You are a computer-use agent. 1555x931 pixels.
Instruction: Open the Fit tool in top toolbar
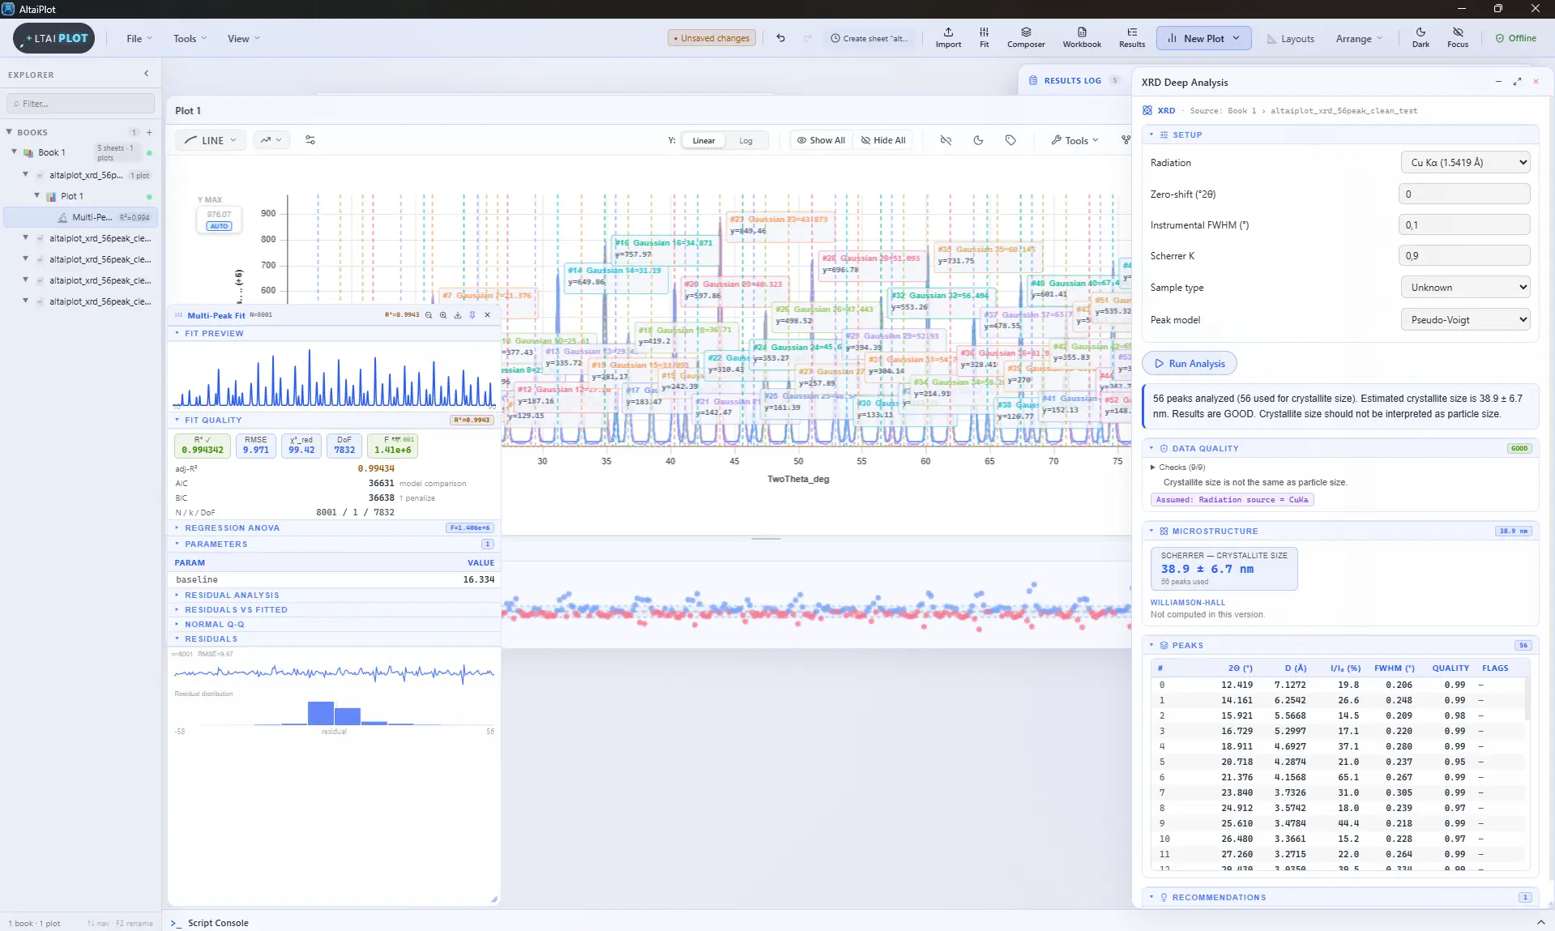click(x=984, y=38)
